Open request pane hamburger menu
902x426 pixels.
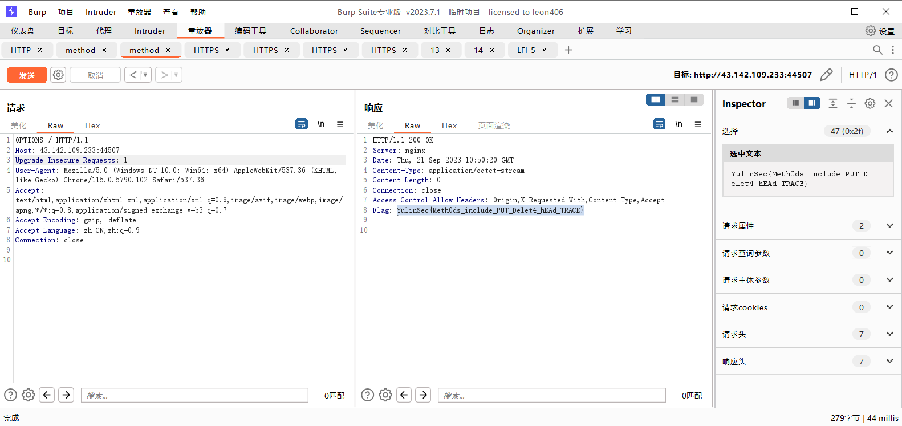coord(340,124)
